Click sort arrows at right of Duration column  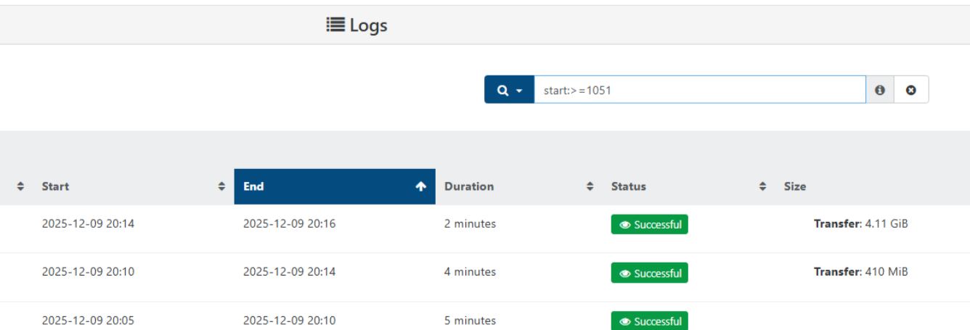coord(590,186)
